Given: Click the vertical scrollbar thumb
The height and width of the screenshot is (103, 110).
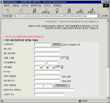Looking at the screenshot, I should [108, 44].
